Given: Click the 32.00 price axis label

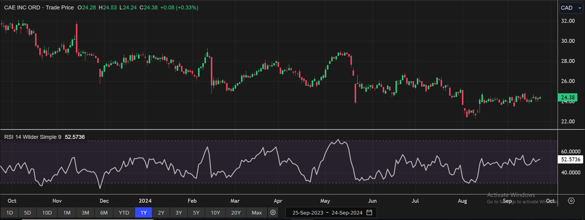Looking at the screenshot, I should (x=567, y=21).
